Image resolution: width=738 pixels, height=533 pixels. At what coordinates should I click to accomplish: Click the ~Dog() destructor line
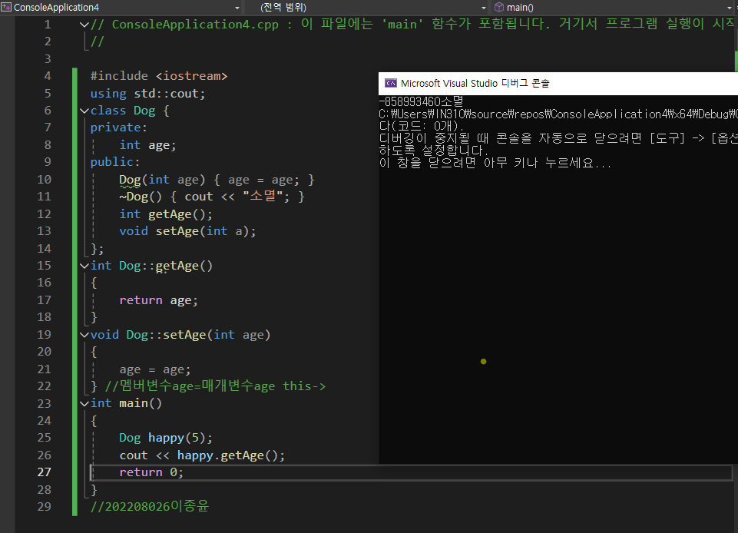tap(212, 197)
